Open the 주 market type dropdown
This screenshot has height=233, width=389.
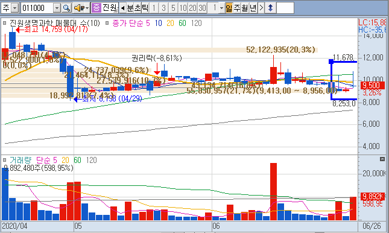tap(15, 8)
